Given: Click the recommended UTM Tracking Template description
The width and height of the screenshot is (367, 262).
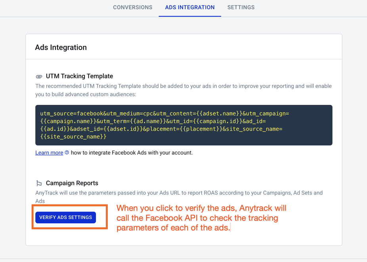Looking at the screenshot, I should tap(183, 90).
